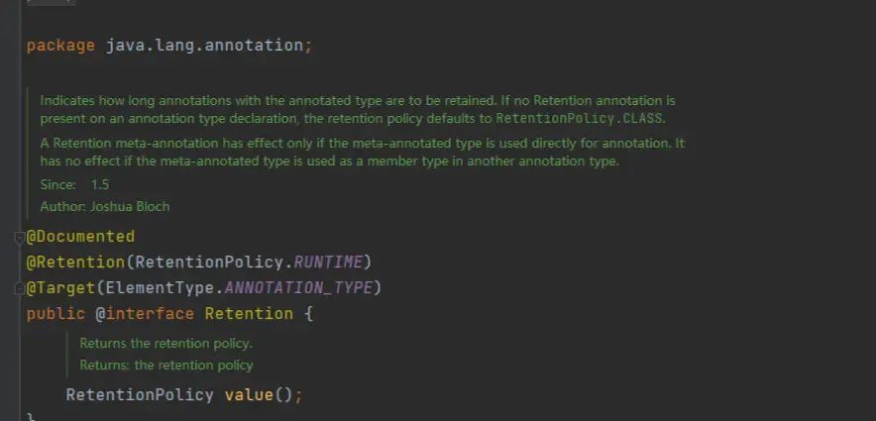
Task: Click the RetentionPolicy return type of value()
Action: pyautogui.click(x=140, y=394)
